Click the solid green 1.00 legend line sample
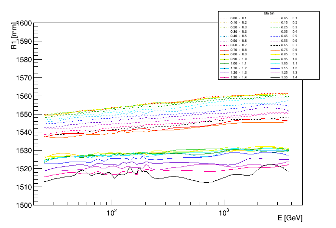The height and width of the screenshot is (228, 336). tap(224, 63)
